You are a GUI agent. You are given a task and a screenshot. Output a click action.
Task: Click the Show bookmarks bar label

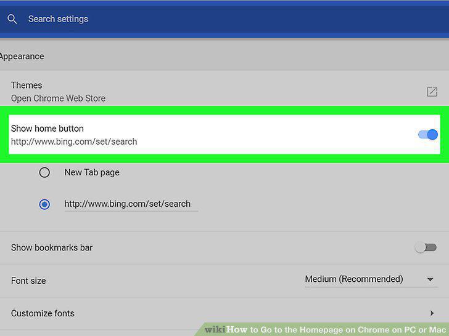click(x=52, y=247)
